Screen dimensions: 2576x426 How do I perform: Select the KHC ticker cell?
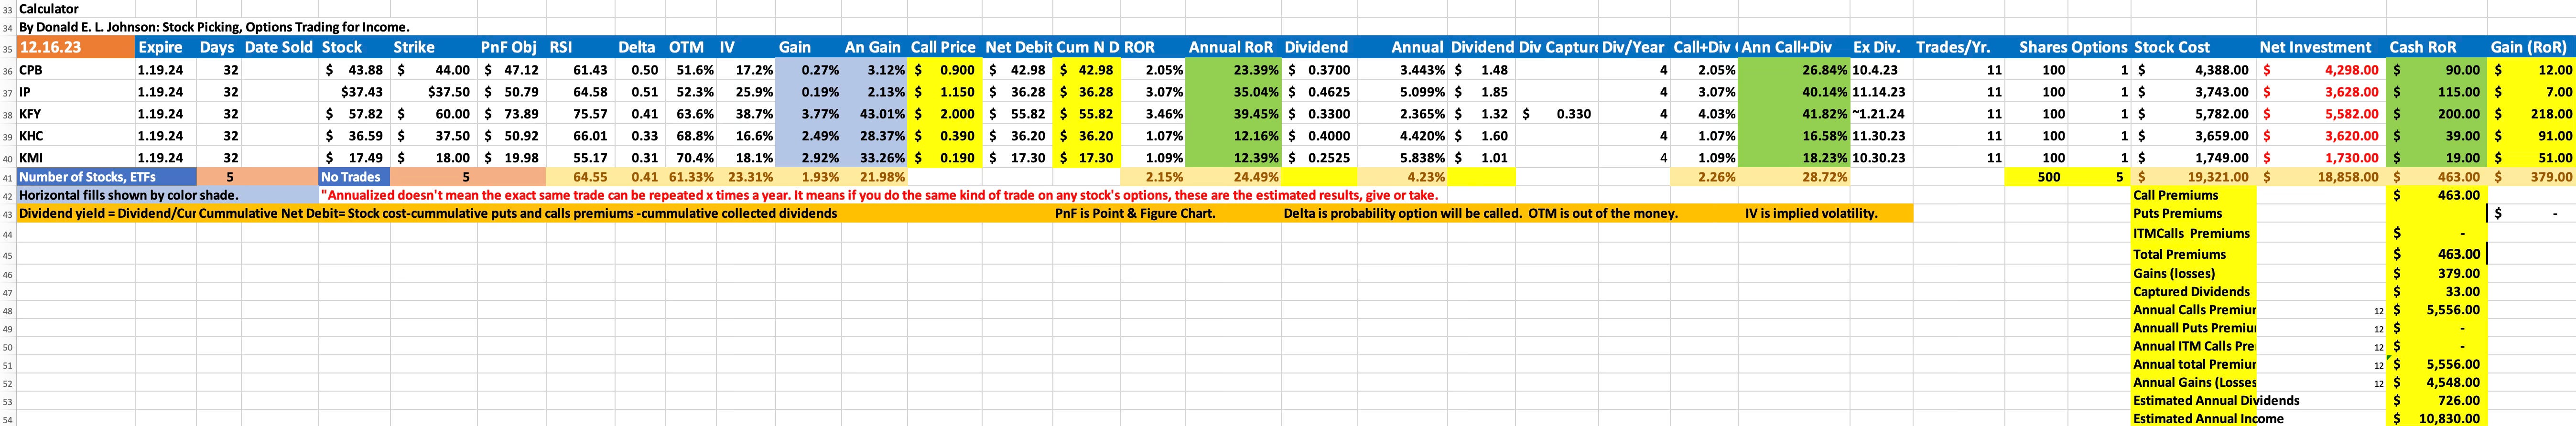pyautogui.click(x=76, y=136)
